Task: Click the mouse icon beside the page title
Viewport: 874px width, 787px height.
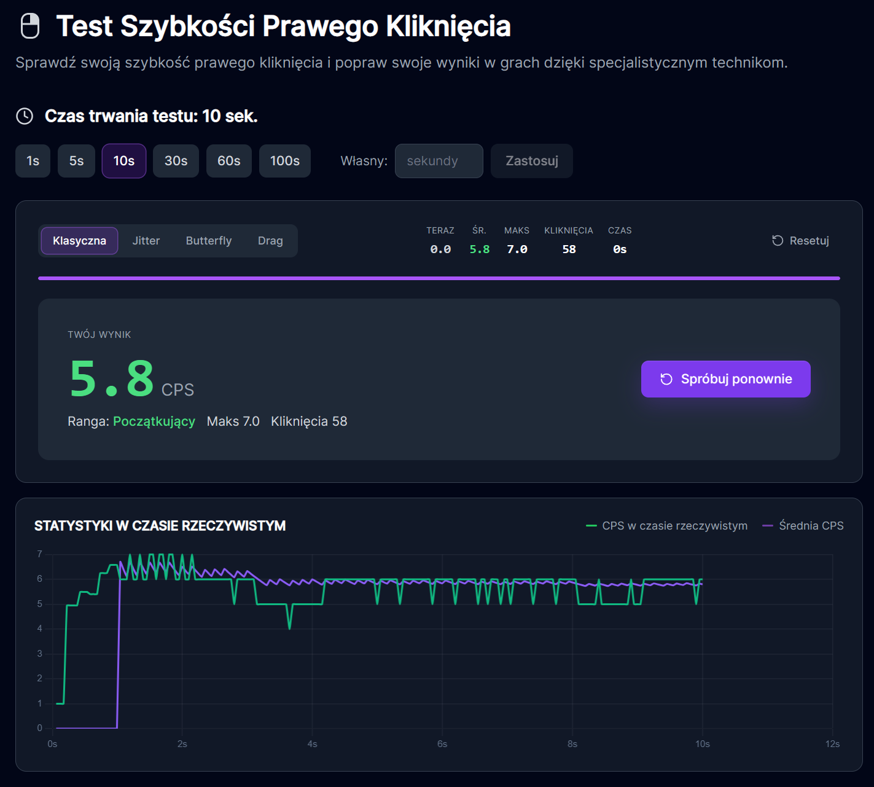Action: pyautogui.click(x=30, y=26)
